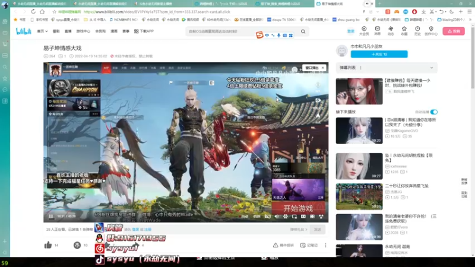Image resolution: width=475 pixels, height=267 pixels.
Task: Open thumbnail with 00:20 duration
Action: click(359, 131)
